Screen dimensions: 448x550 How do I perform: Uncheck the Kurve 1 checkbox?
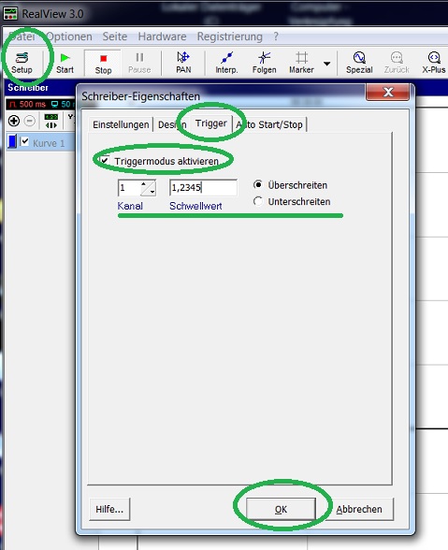[x=24, y=142]
